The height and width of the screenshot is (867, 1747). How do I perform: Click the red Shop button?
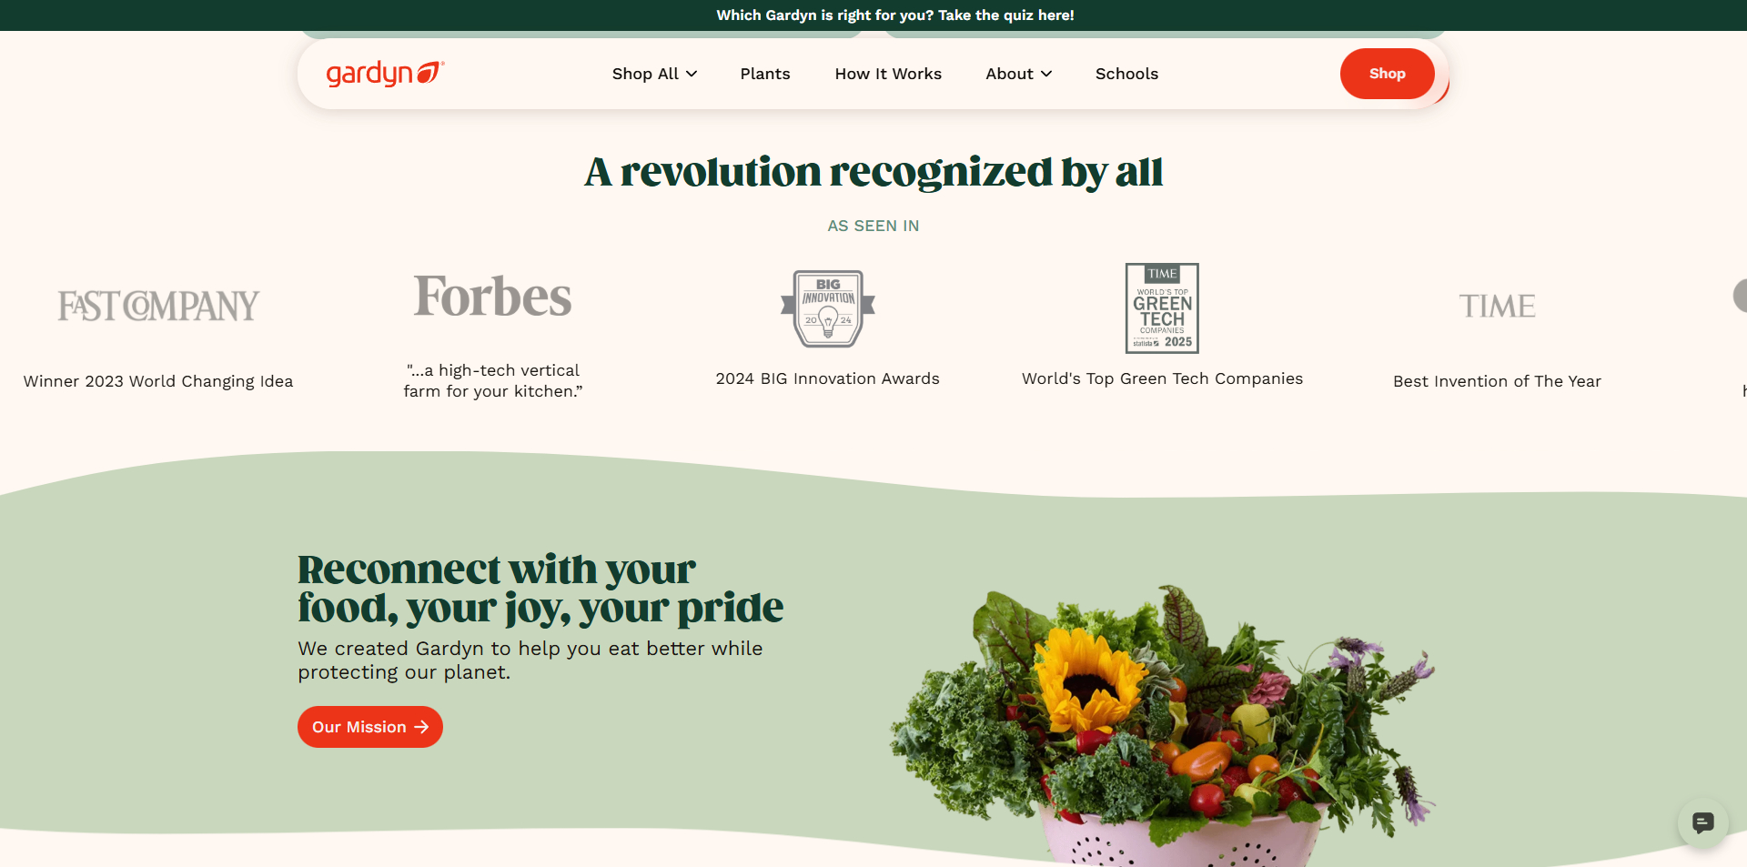click(1387, 74)
